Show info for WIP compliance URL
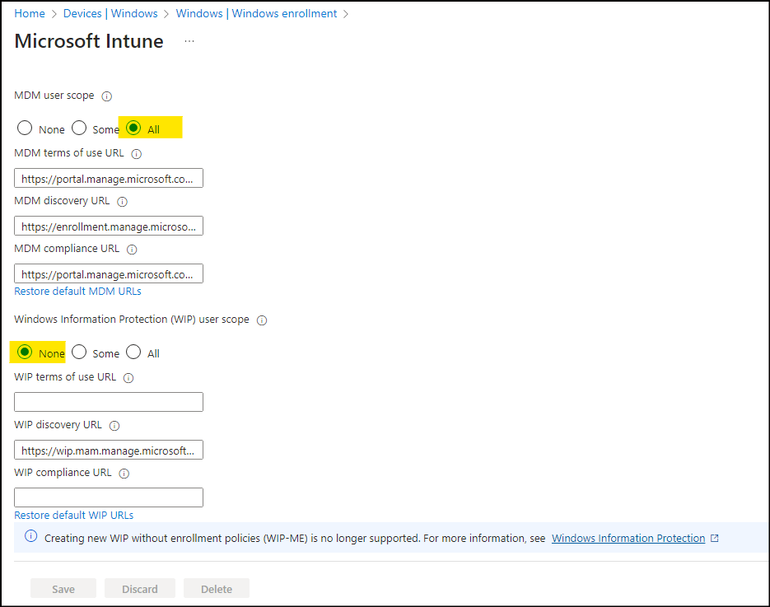Image resolution: width=770 pixels, height=607 pixels. [x=124, y=474]
